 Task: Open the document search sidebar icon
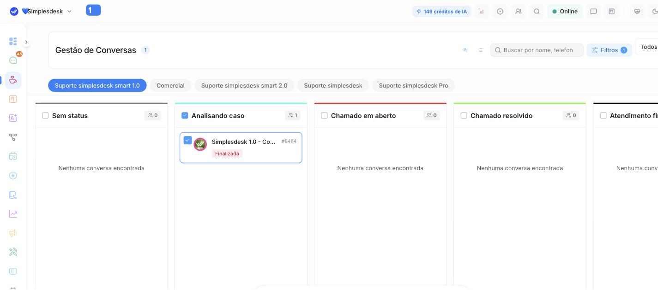pyautogui.click(x=13, y=195)
